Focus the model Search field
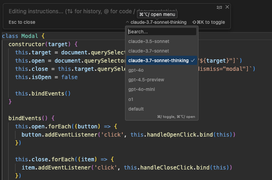 [162, 32]
